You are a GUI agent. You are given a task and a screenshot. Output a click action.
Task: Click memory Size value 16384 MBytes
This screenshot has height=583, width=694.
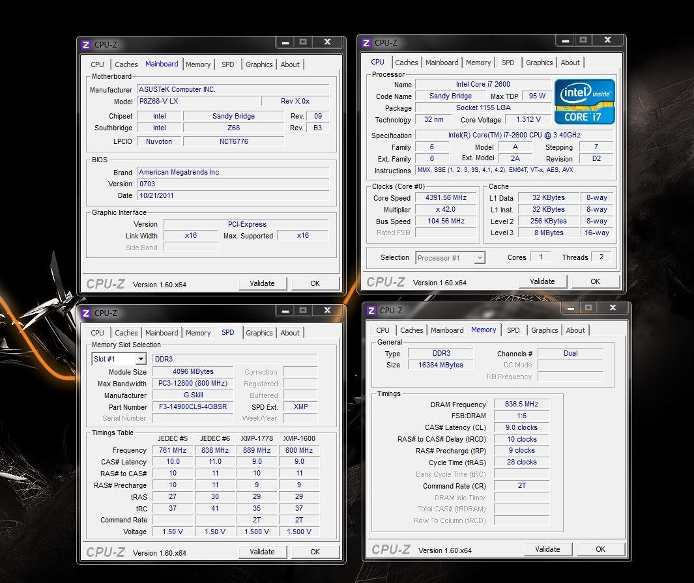(x=441, y=365)
